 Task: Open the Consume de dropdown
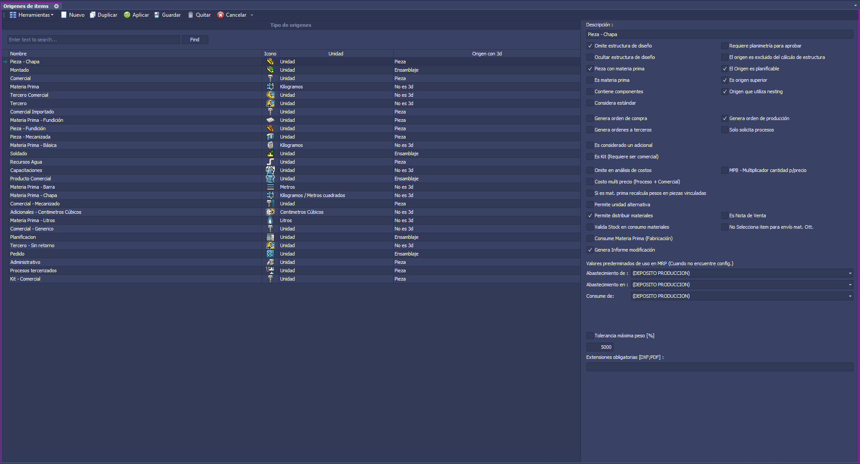pyautogui.click(x=850, y=296)
